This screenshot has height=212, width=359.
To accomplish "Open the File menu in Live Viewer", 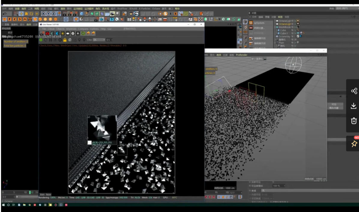I will click(x=44, y=29).
